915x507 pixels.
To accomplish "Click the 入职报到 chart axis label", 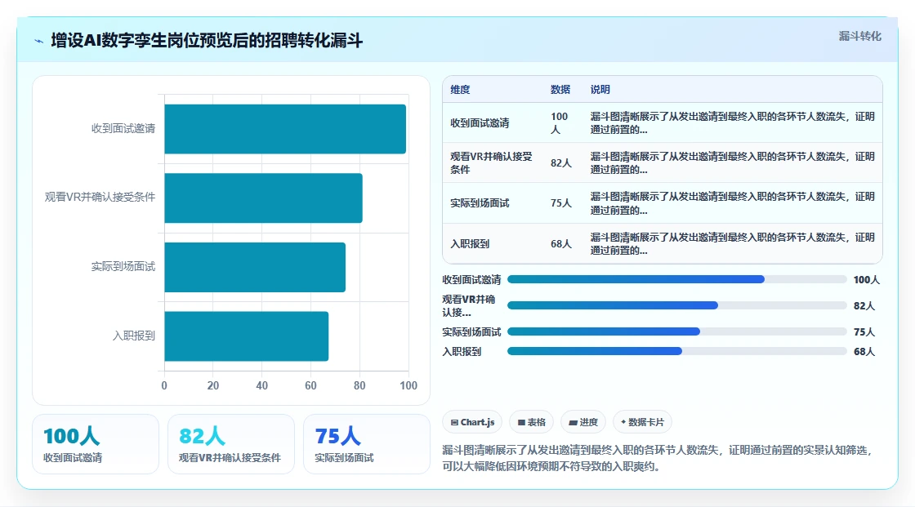I will click(x=134, y=336).
